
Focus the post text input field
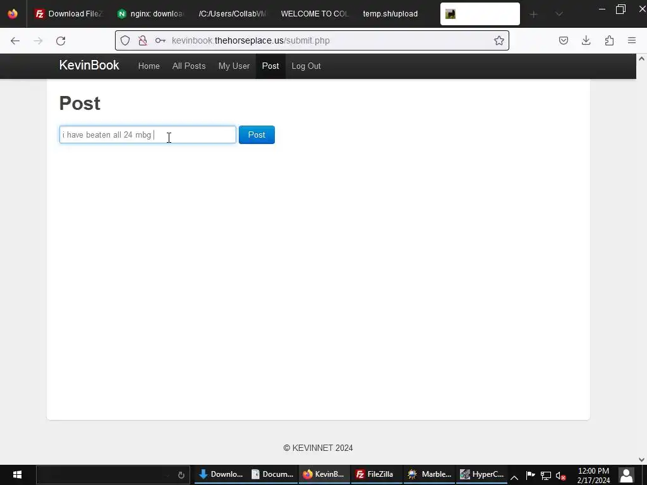(x=148, y=135)
